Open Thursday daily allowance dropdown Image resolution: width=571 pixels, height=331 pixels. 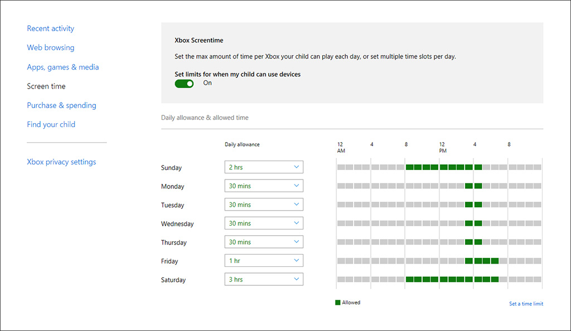(264, 242)
